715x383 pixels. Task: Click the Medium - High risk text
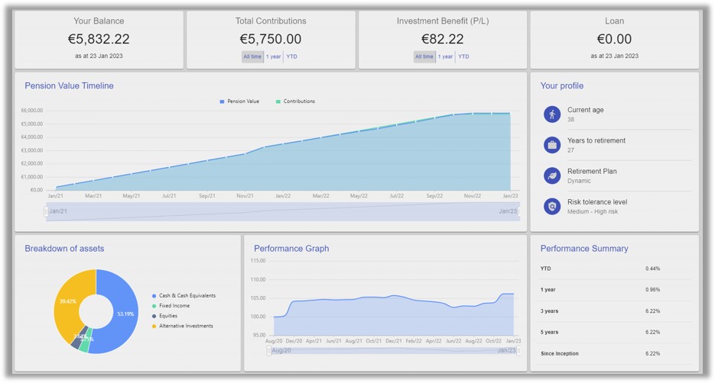coord(593,211)
